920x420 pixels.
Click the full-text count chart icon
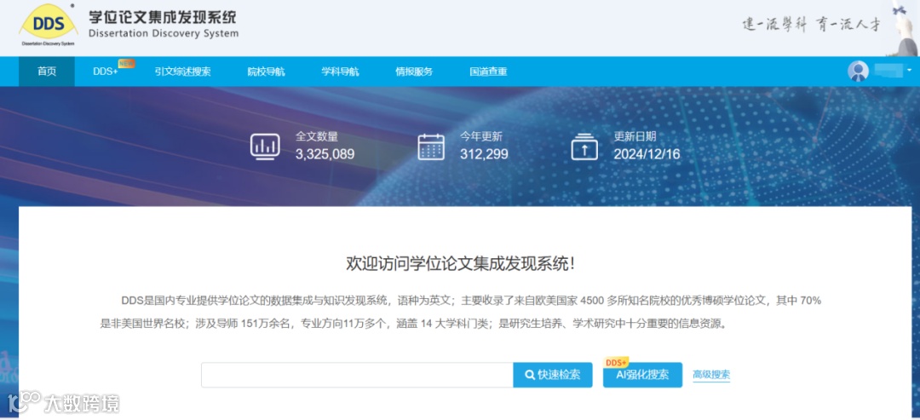[x=265, y=146]
